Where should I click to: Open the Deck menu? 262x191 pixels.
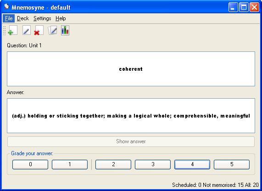pos(23,18)
